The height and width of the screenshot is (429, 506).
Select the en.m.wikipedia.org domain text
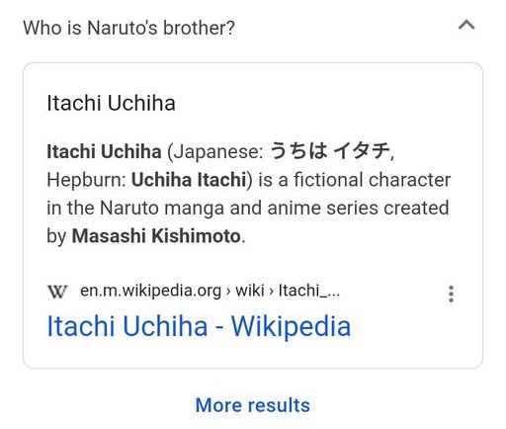pyautogui.click(x=150, y=291)
